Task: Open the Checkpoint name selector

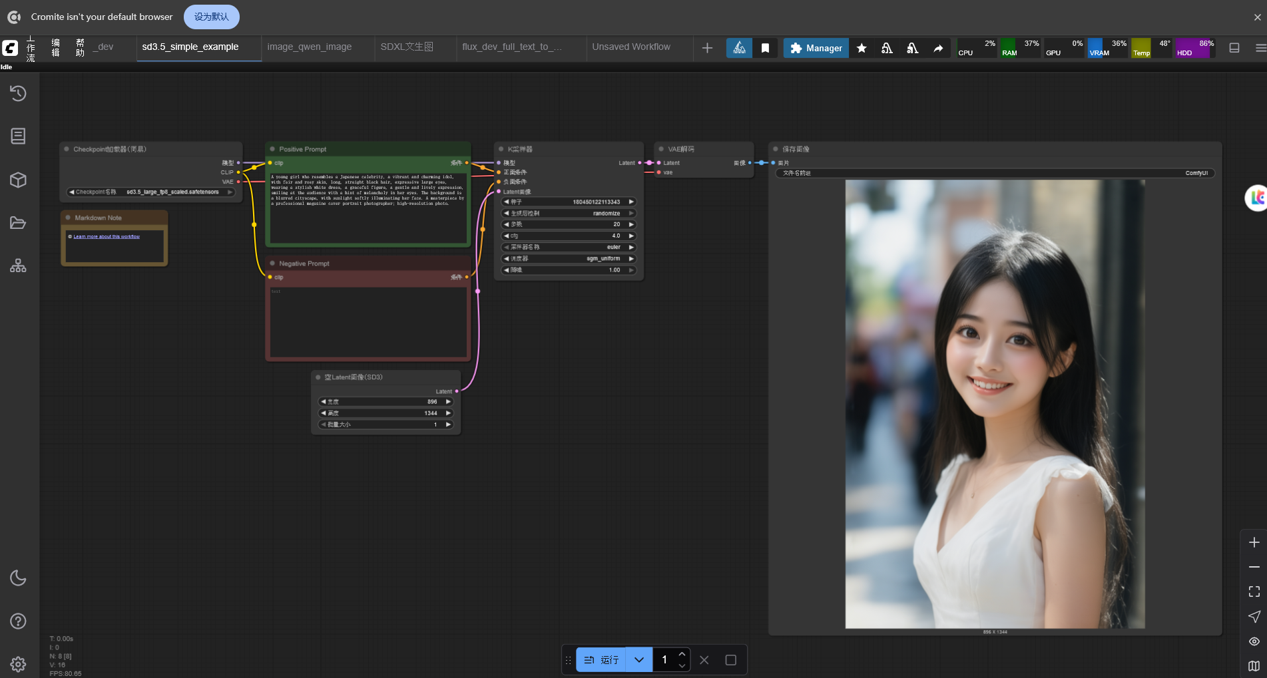Action: (151, 192)
